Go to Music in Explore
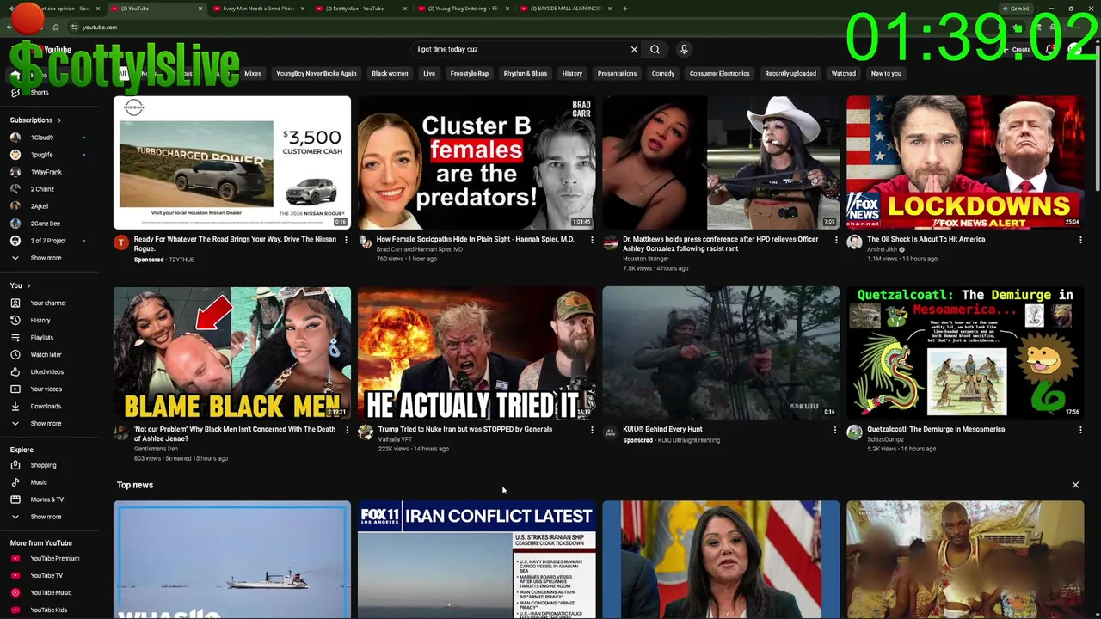This screenshot has width=1101, height=619. 39,482
